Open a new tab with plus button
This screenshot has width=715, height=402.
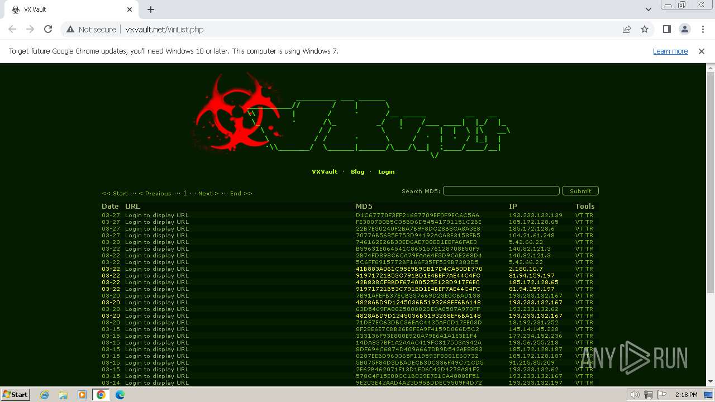pos(151,9)
